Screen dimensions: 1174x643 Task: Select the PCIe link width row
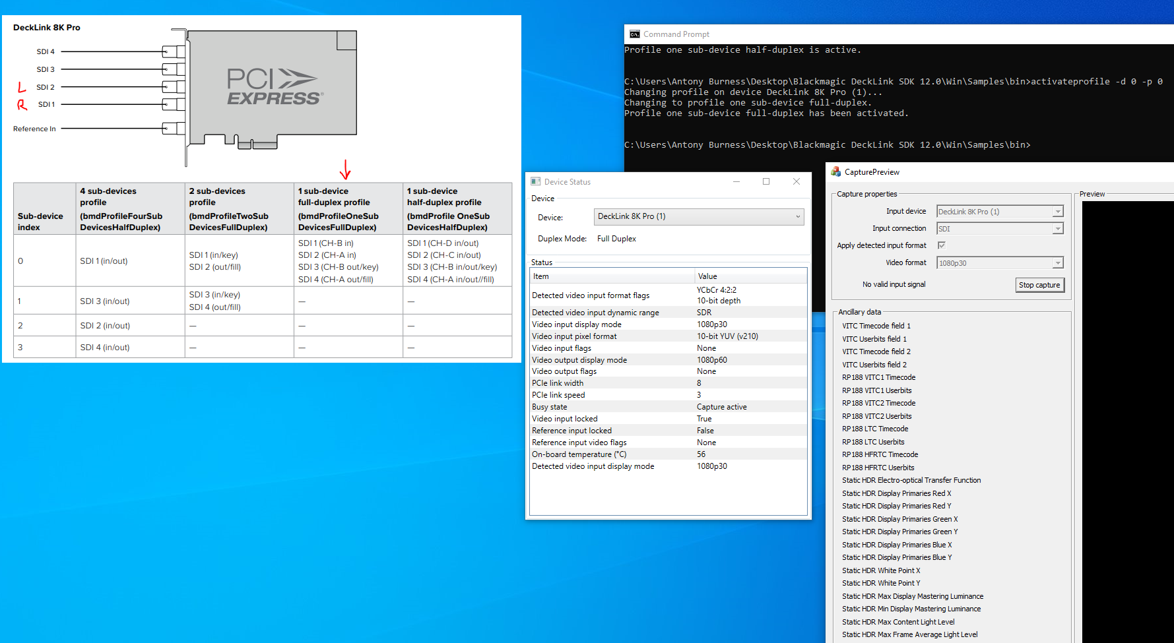pos(669,383)
